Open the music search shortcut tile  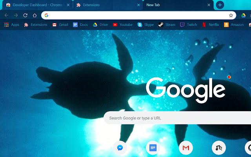[219, 148]
